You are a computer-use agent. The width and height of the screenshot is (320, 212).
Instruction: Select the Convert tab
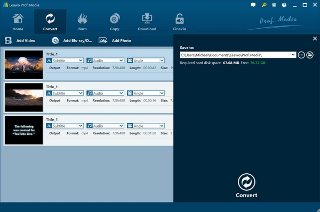[50, 22]
